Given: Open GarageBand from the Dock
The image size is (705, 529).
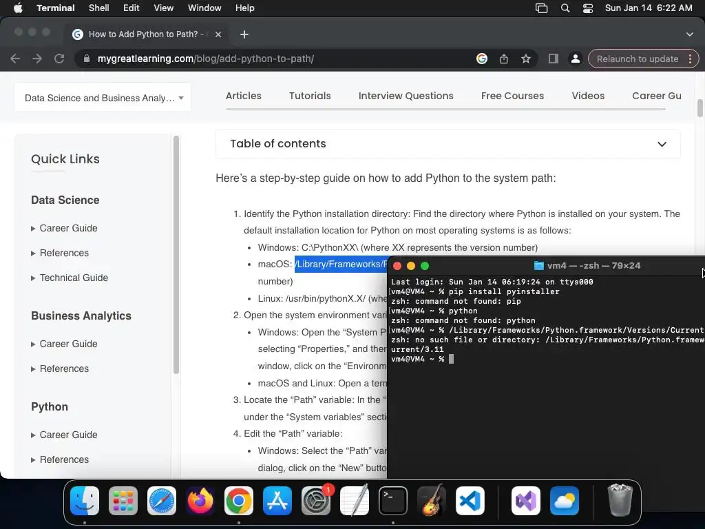Looking at the screenshot, I should coord(432,501).
